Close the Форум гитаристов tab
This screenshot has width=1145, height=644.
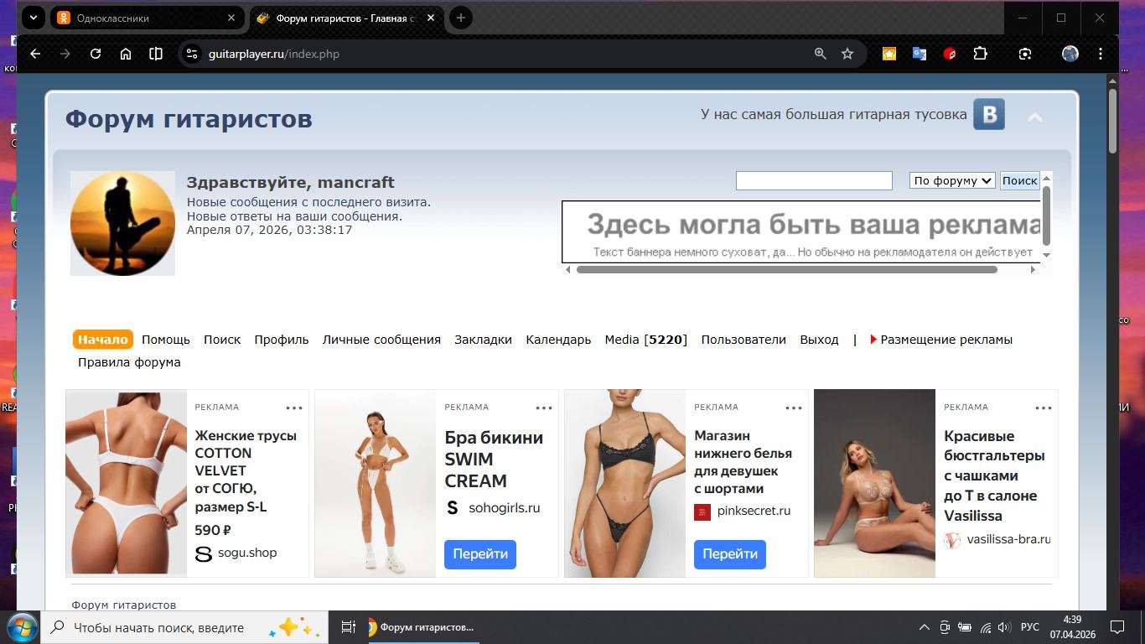click(x=431, y=18)
